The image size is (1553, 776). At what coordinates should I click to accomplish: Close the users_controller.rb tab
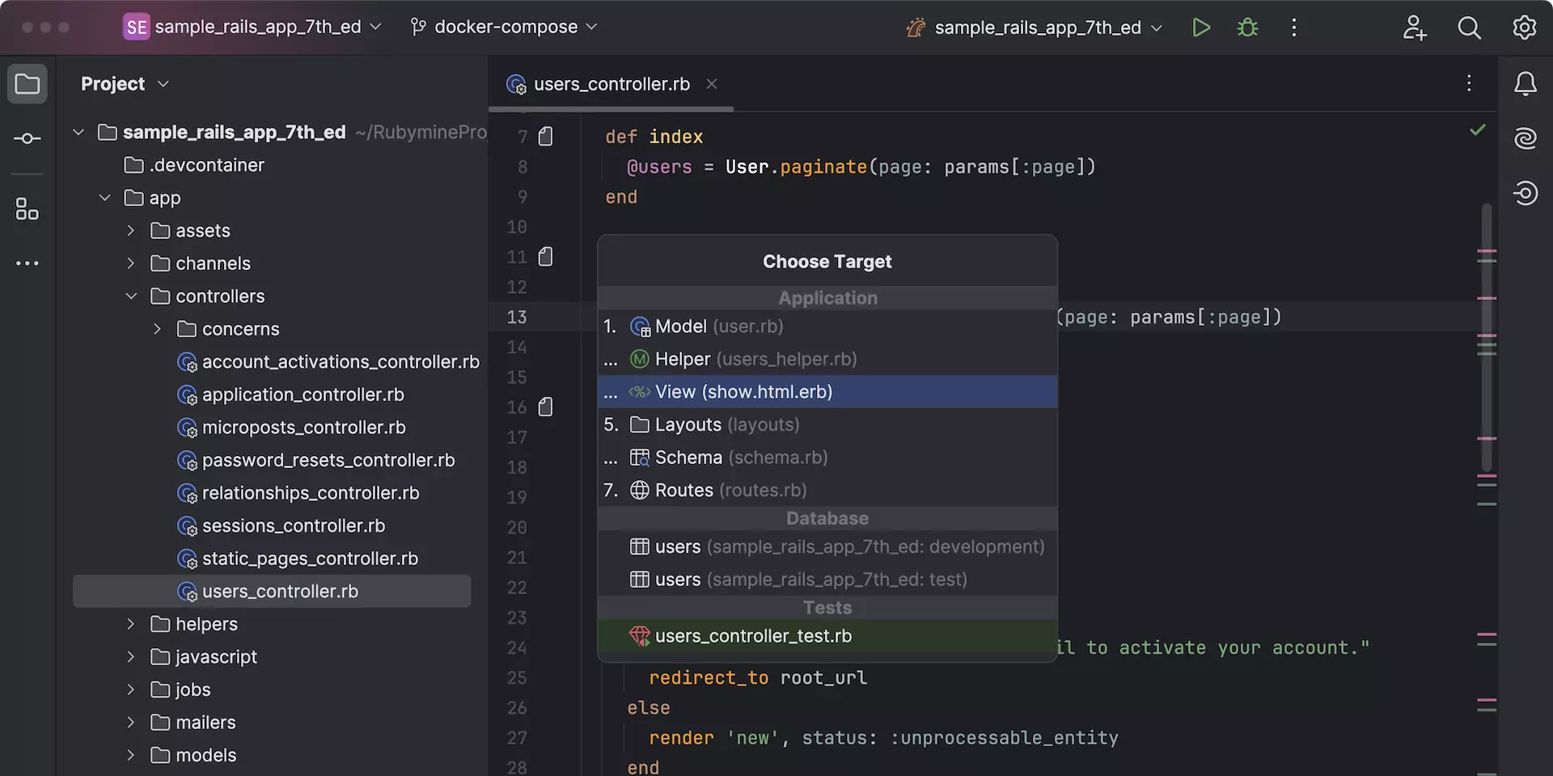[712, 84]
